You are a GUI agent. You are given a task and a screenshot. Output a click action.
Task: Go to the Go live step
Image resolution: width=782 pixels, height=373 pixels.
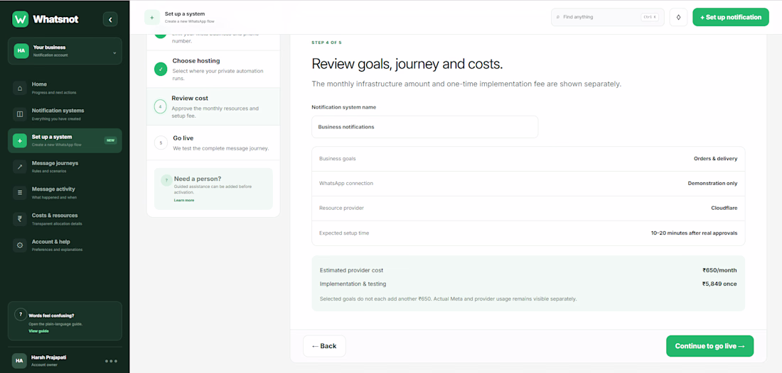[x=213, y=143]
